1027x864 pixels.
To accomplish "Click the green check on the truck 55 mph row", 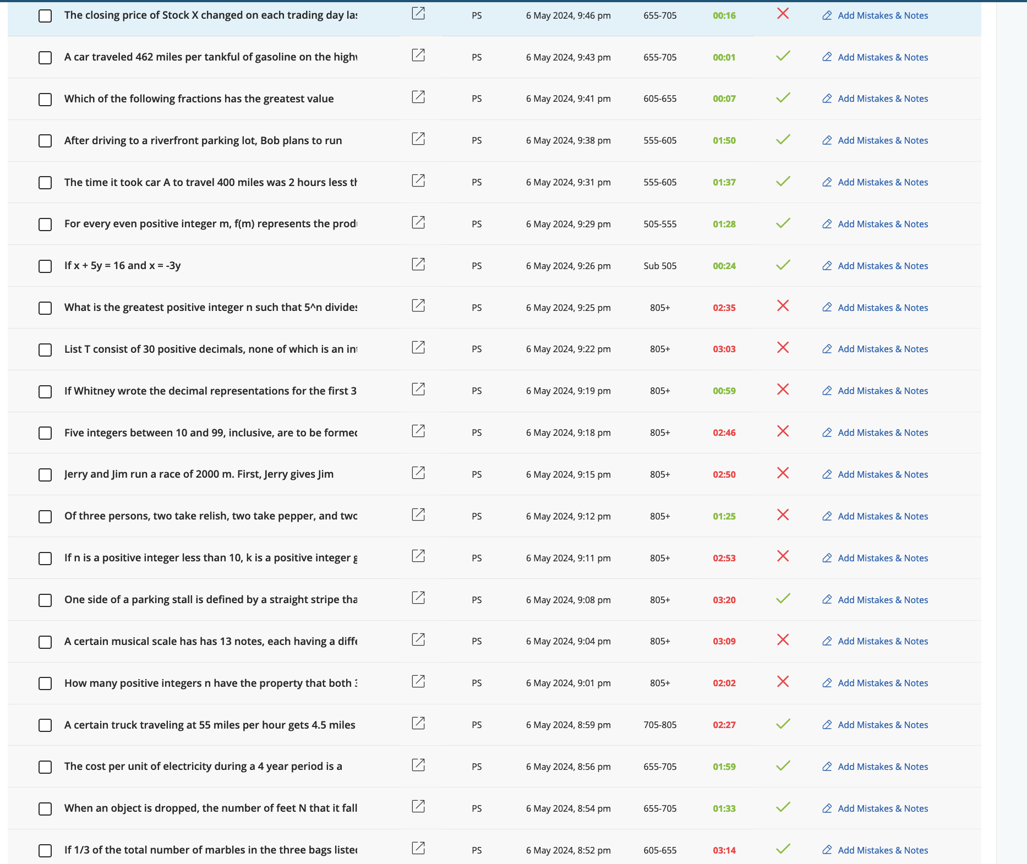I will point(782,724).
